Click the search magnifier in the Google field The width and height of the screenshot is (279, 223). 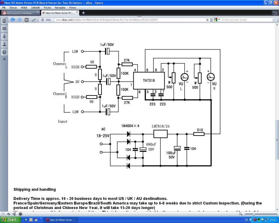tap(274, 20)
